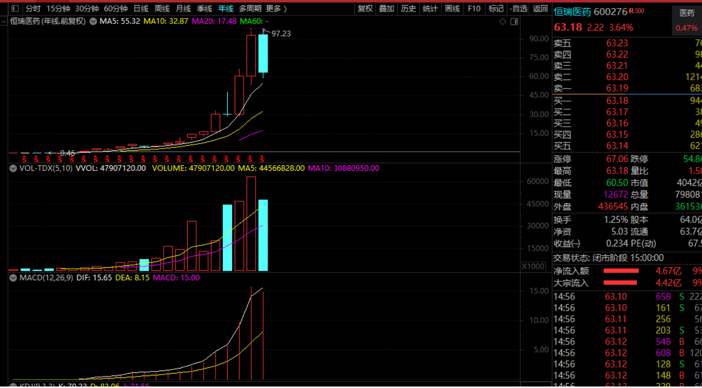Click the 大宗流入 red bar

click(620, 283)
